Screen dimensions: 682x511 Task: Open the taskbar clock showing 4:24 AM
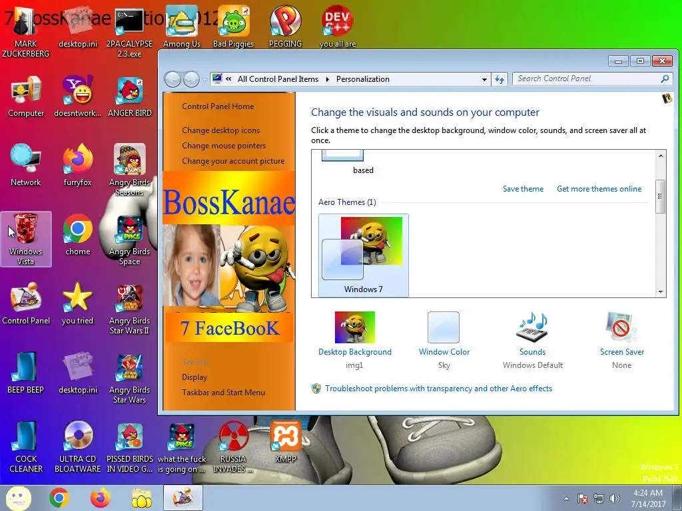point(648,498)
